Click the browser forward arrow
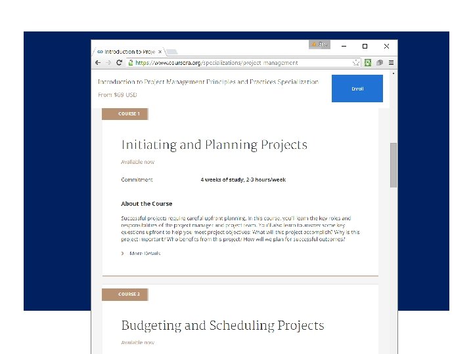Screen dimensions: 473x354 [108, 63]
